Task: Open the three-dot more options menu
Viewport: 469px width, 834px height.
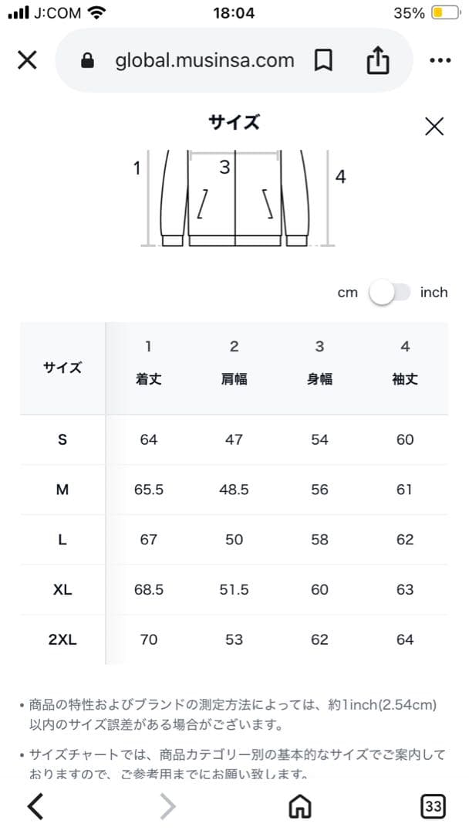Action: [x=440, y=61]
